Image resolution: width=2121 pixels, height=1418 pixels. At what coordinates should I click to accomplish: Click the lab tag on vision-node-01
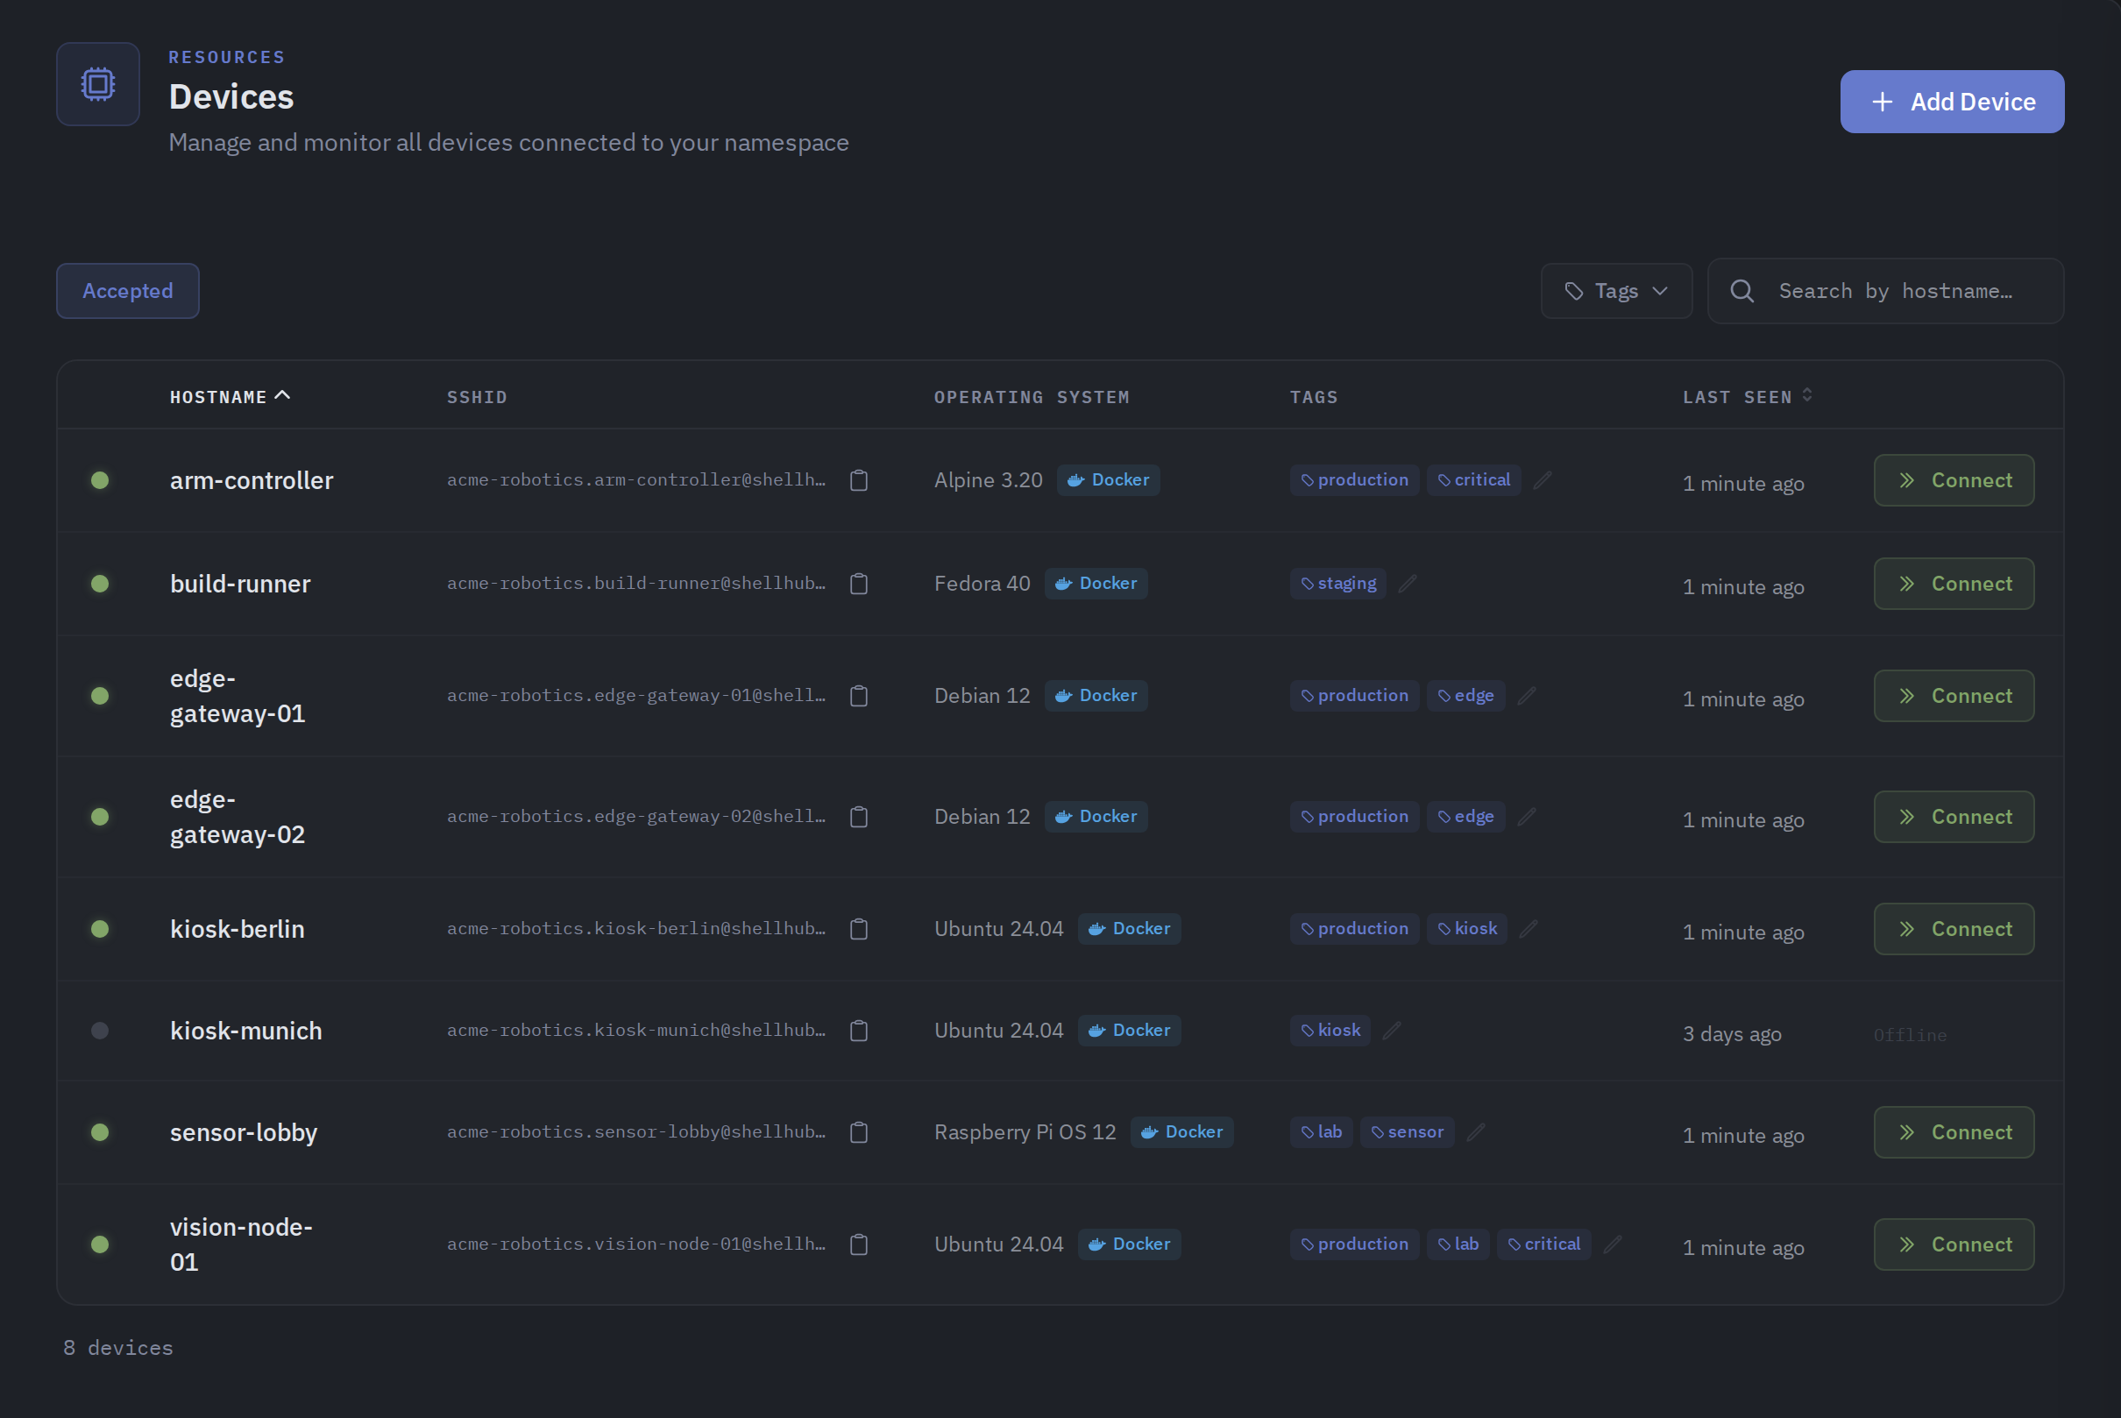click(1458, 1244)
